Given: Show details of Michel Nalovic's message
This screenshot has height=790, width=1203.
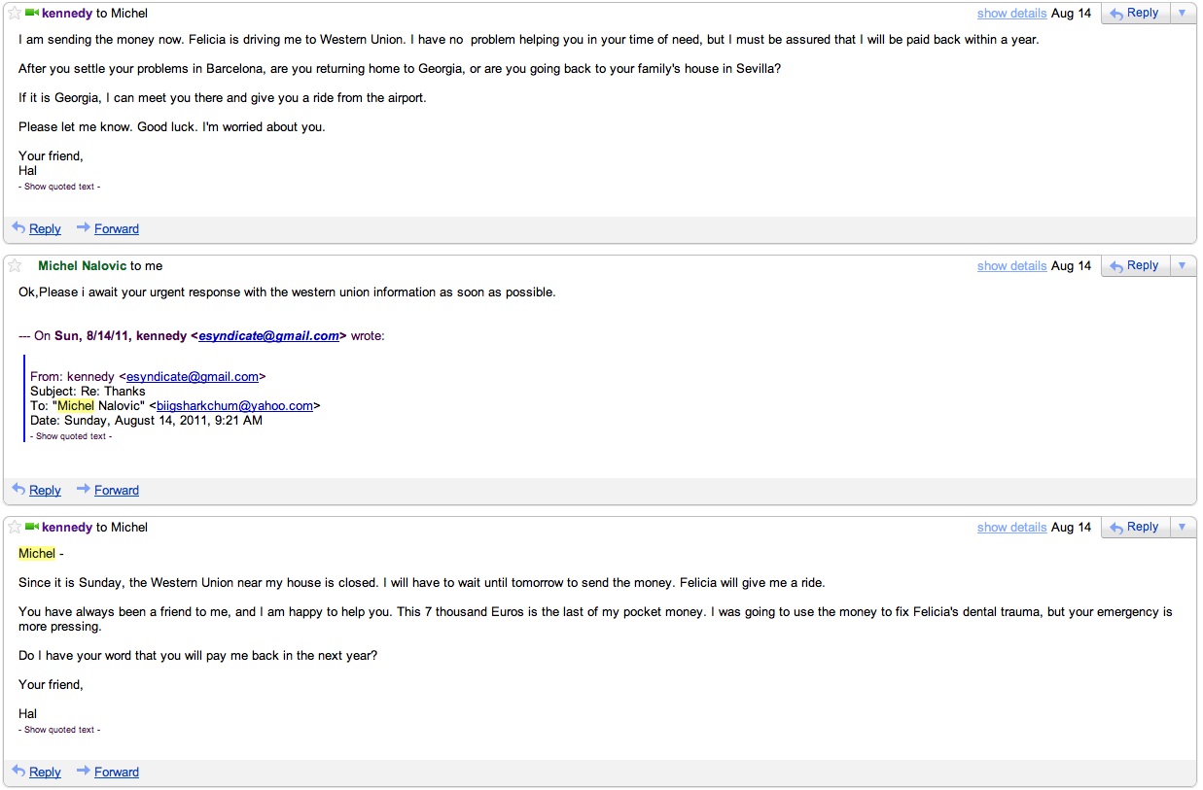Looking at the screenshot, I should (1011, 266).
